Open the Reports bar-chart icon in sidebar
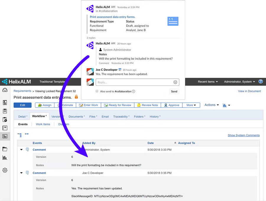The image size is (266, 201). tap(5, 158)
